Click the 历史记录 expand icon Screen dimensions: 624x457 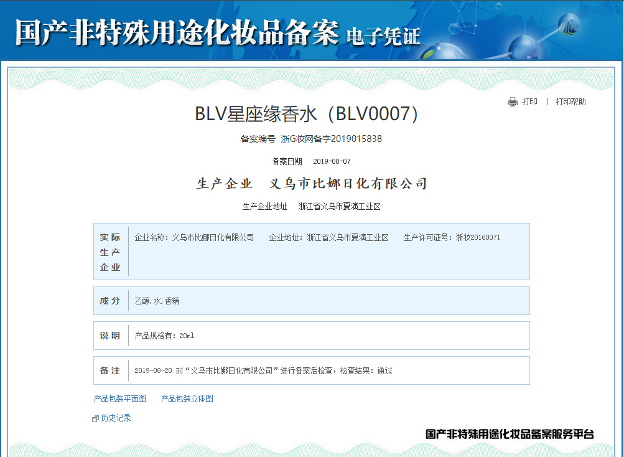(95, 419)
